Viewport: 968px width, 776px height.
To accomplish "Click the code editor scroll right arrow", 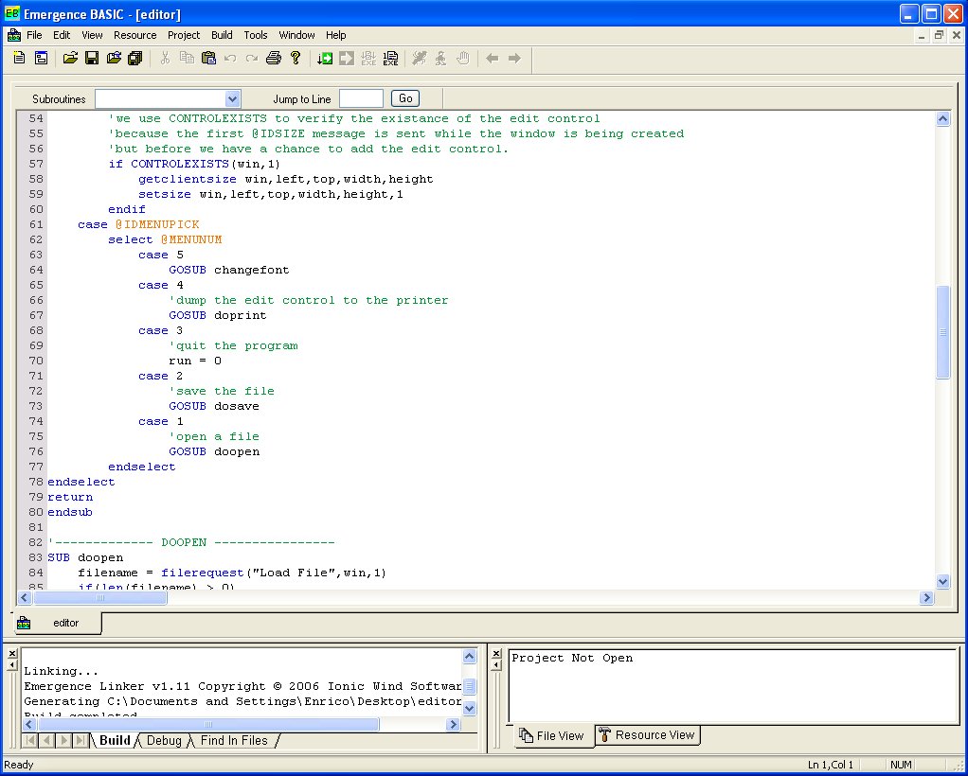I will pyautogui.click(x=926, y=597).
